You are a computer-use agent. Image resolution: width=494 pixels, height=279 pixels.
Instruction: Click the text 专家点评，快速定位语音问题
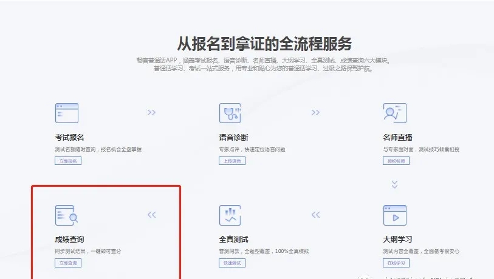click(x=252, y=149)
